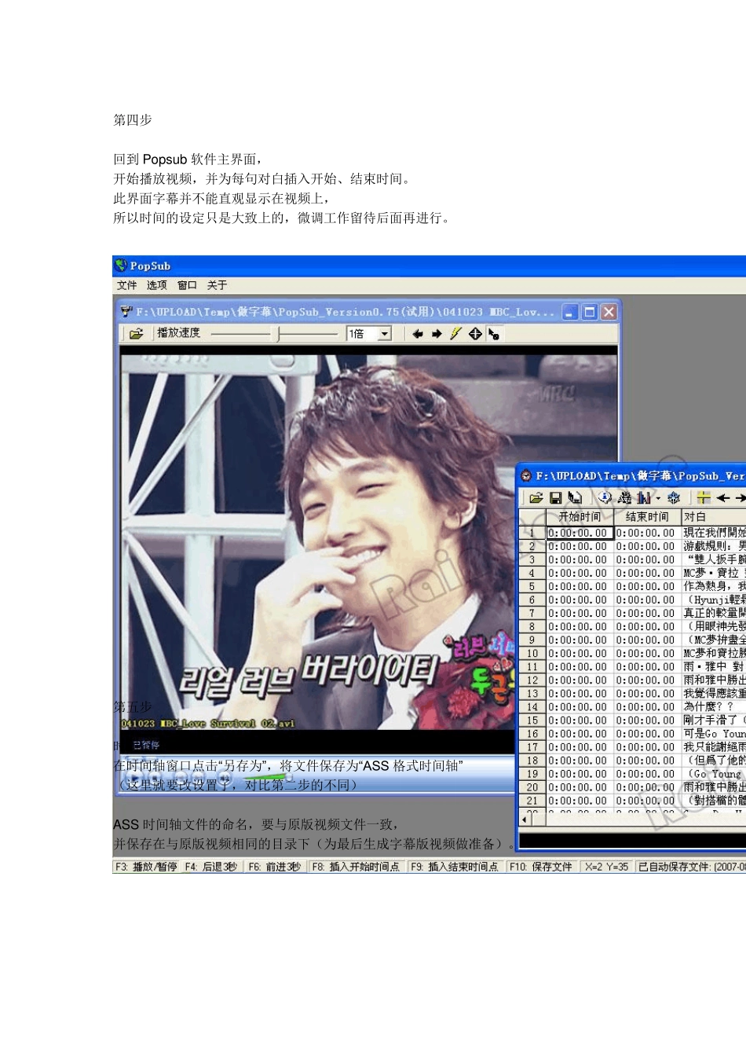Open the 选项 menu
The height and width of the screenshot is (1056, 746).
(157, 285)
